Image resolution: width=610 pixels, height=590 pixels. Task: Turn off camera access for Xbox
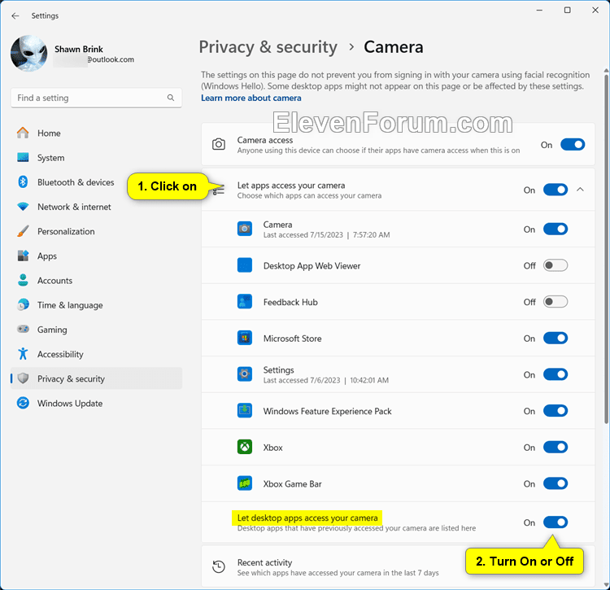pyautogui.click(x=556, y=447)
